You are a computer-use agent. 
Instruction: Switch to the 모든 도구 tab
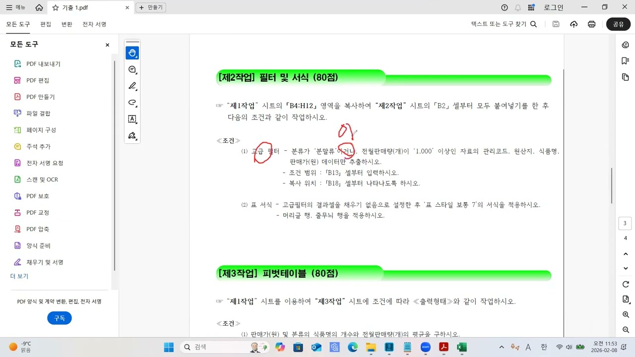pos(18,24)
